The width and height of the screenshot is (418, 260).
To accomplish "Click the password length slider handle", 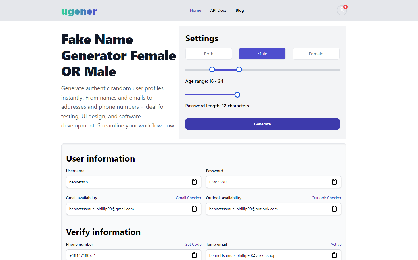I will (237, 95).
